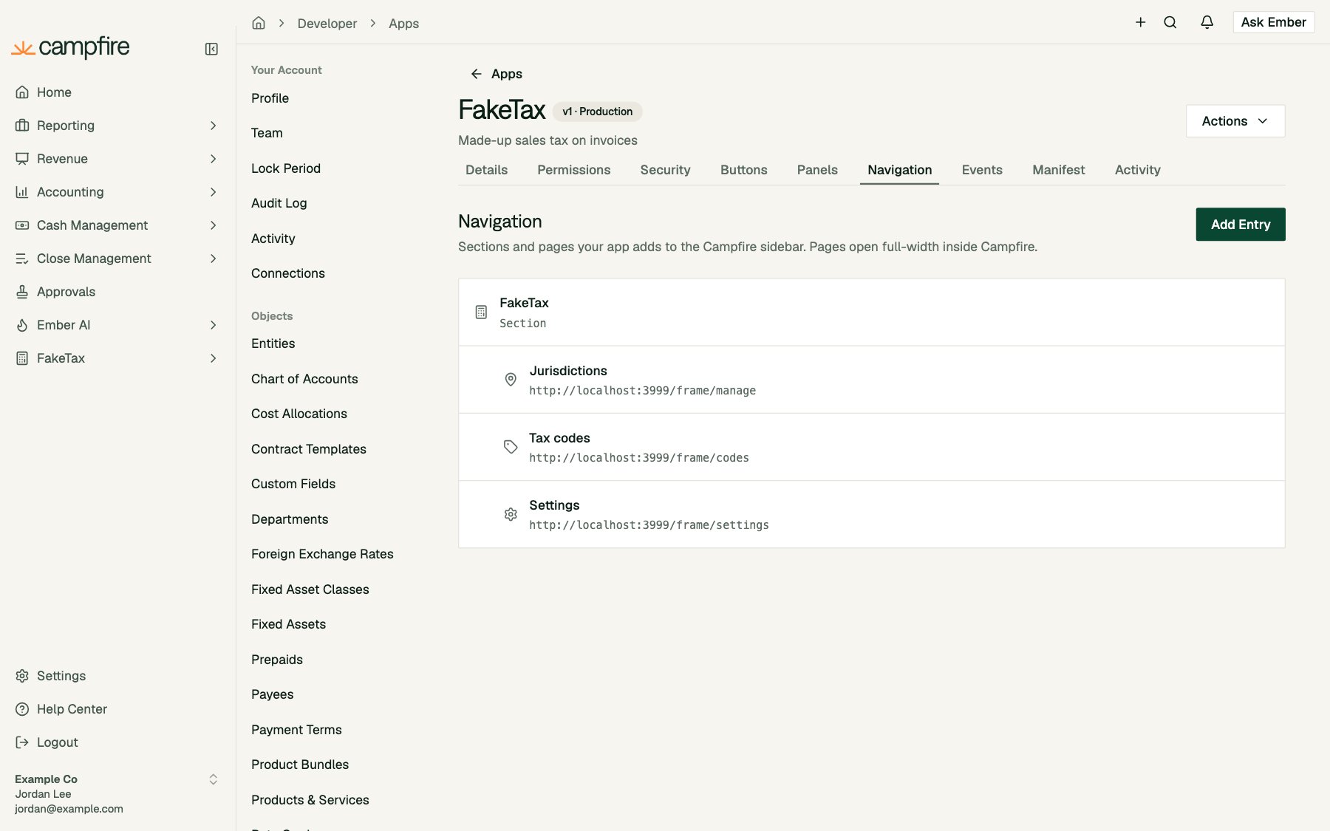
Task: Click the Logout icon in sidebar
Action: (22, 742)
